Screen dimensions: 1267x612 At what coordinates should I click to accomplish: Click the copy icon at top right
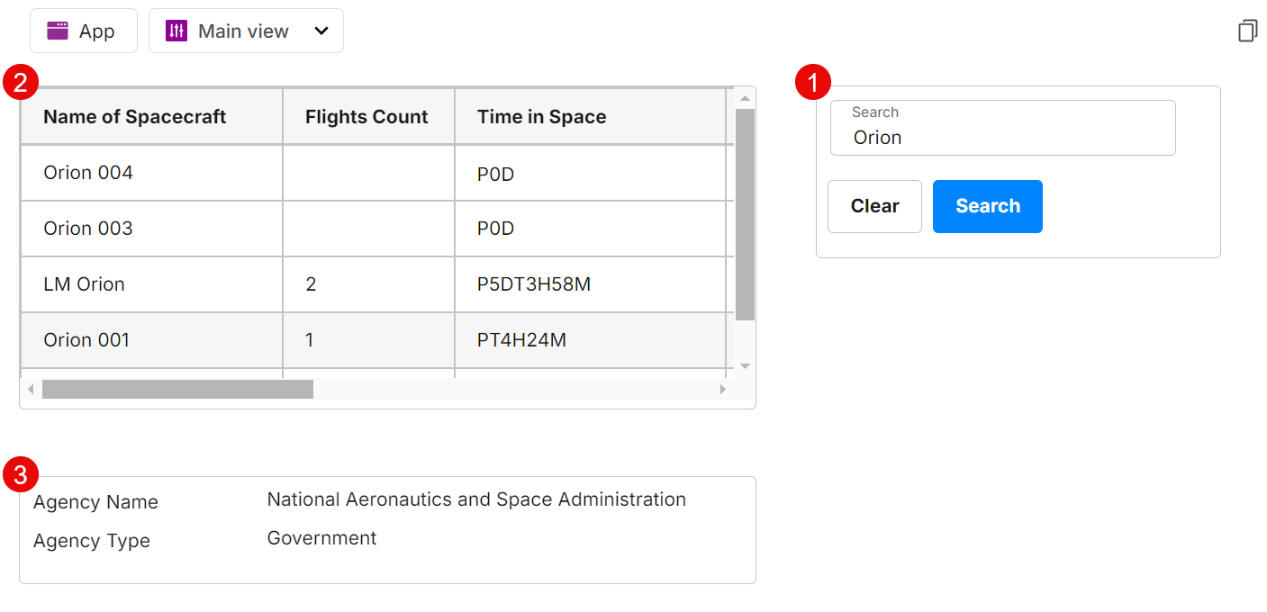[1247, 31]
